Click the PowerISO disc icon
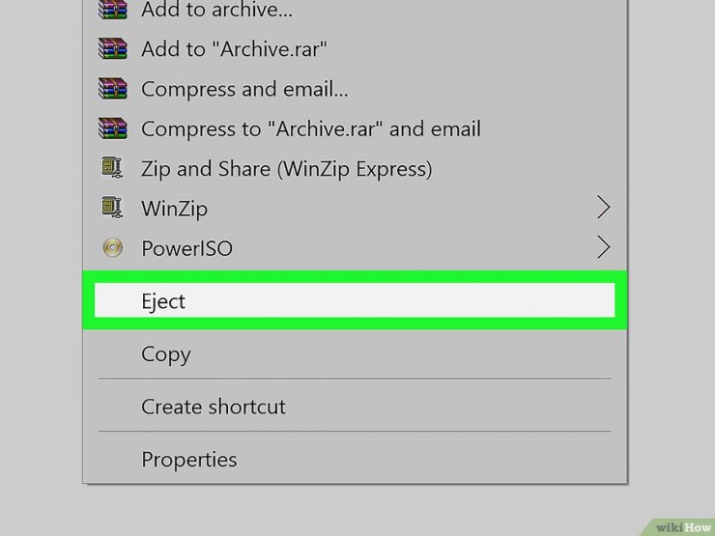The image size is (715, 536). [x=112, y=248]
